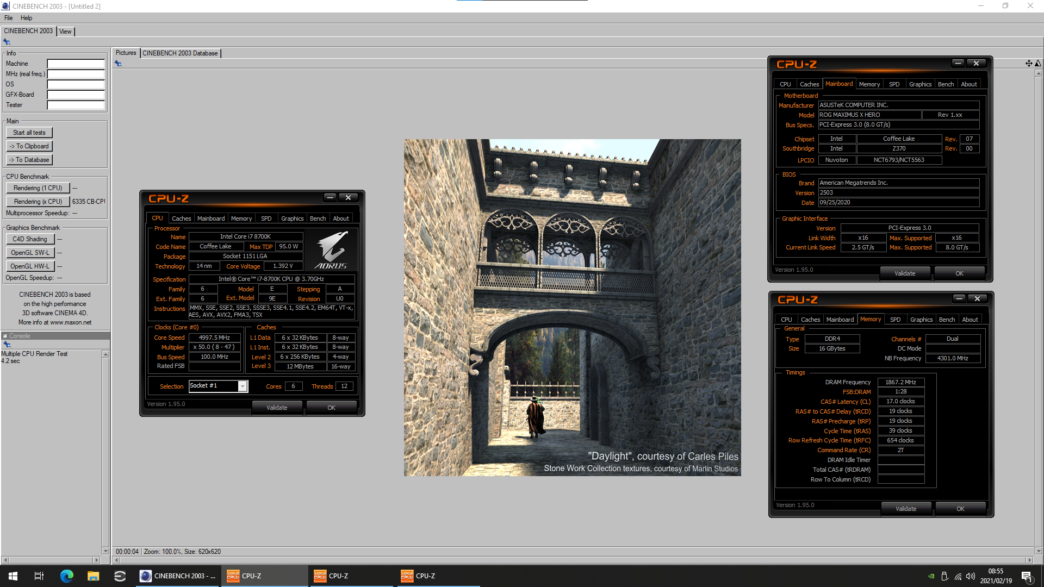Click the Machine input field
The height and width of the screenshot is (587, 1044).
pos(76,64)
